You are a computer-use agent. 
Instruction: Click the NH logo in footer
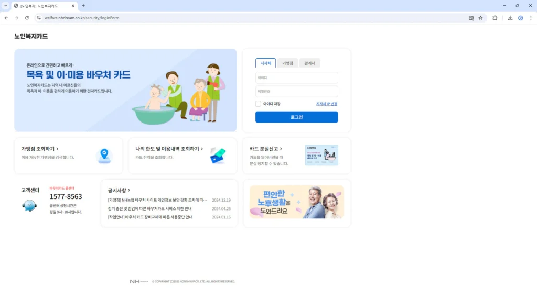click(x=138, y=281)
